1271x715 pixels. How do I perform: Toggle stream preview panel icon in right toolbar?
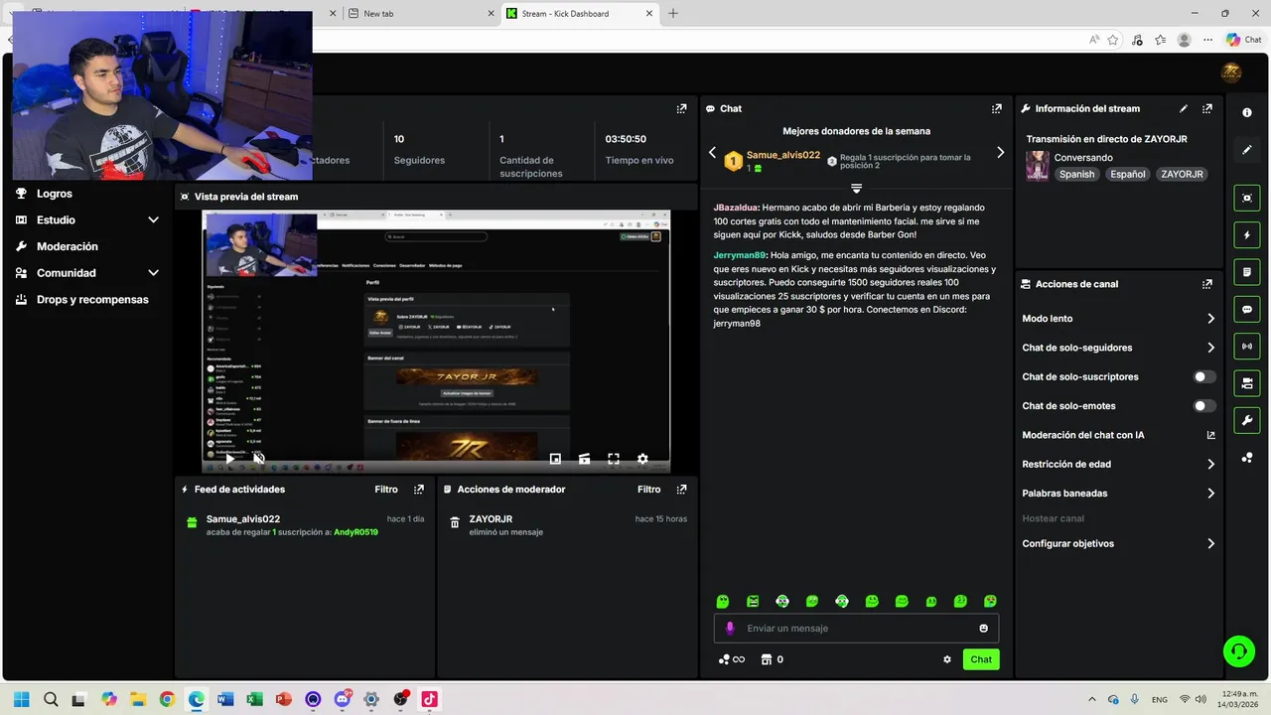[x=1247, y=198]
